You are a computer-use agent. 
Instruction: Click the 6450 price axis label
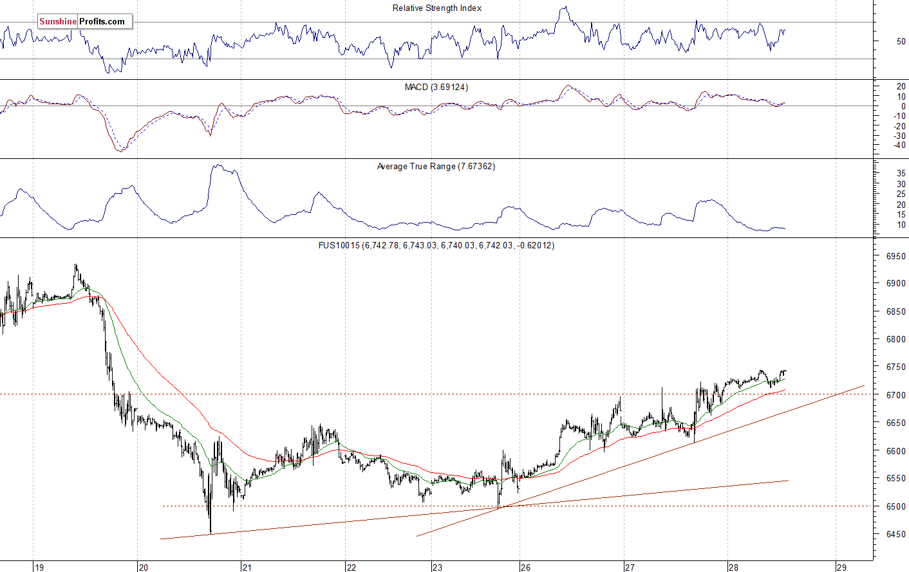point(895,535)
